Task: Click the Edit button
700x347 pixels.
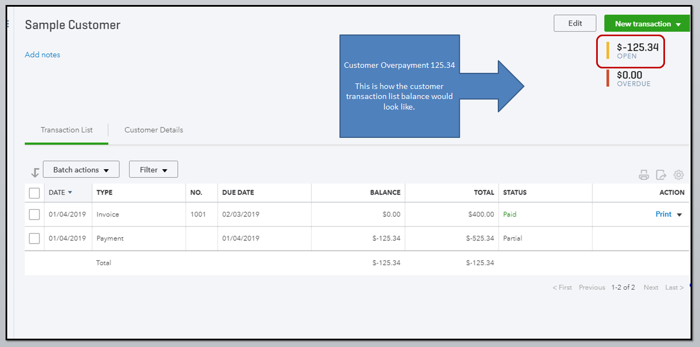Action: pyautogui.click(x=575, y=23)
